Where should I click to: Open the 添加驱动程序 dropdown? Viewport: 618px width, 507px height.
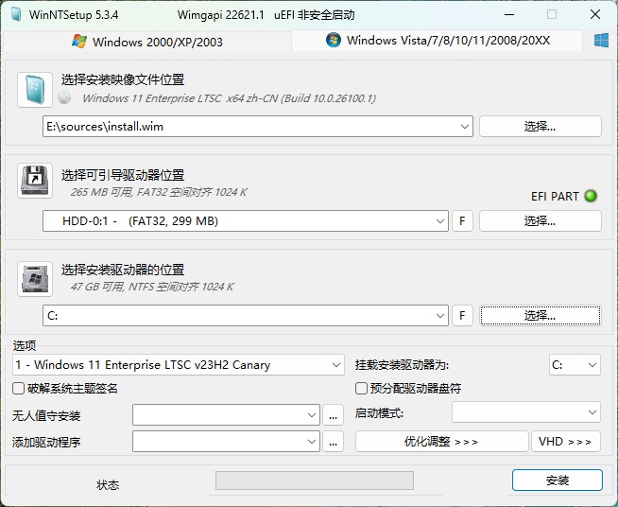(312, 442)
